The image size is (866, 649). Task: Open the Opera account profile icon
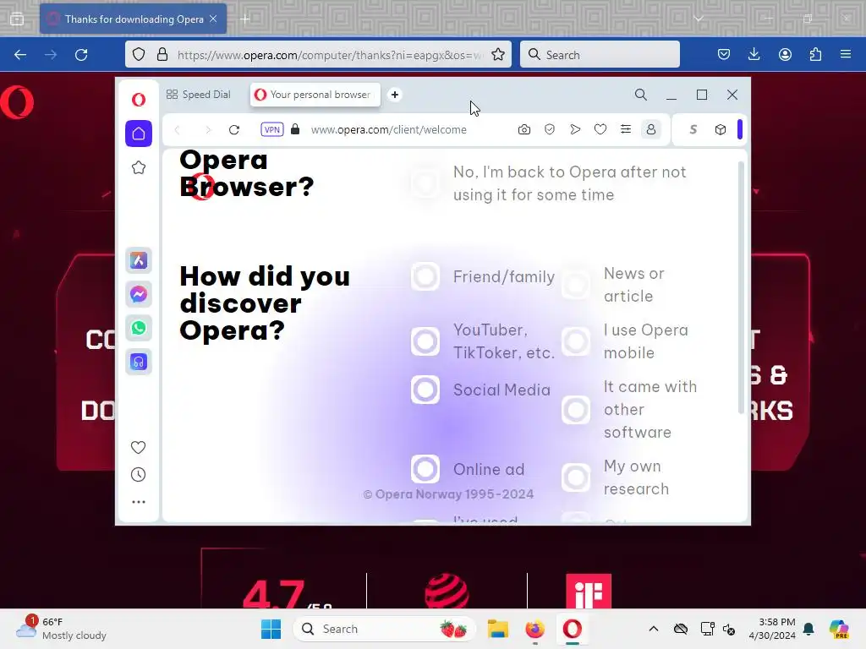[651, 129]
